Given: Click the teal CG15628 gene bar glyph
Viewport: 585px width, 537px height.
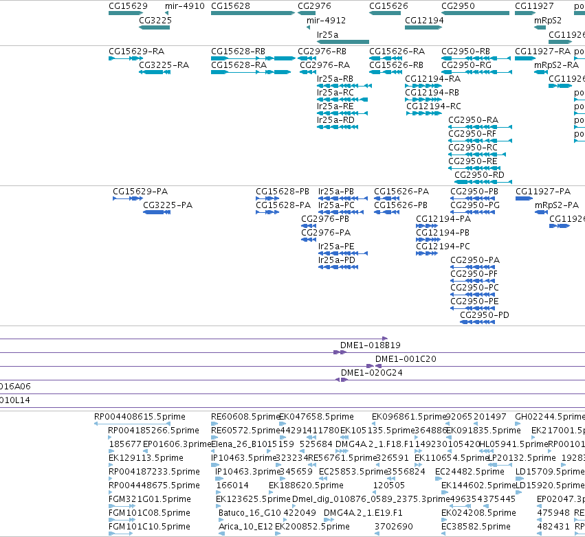Looking at the screenshot, I should (253, 13).
